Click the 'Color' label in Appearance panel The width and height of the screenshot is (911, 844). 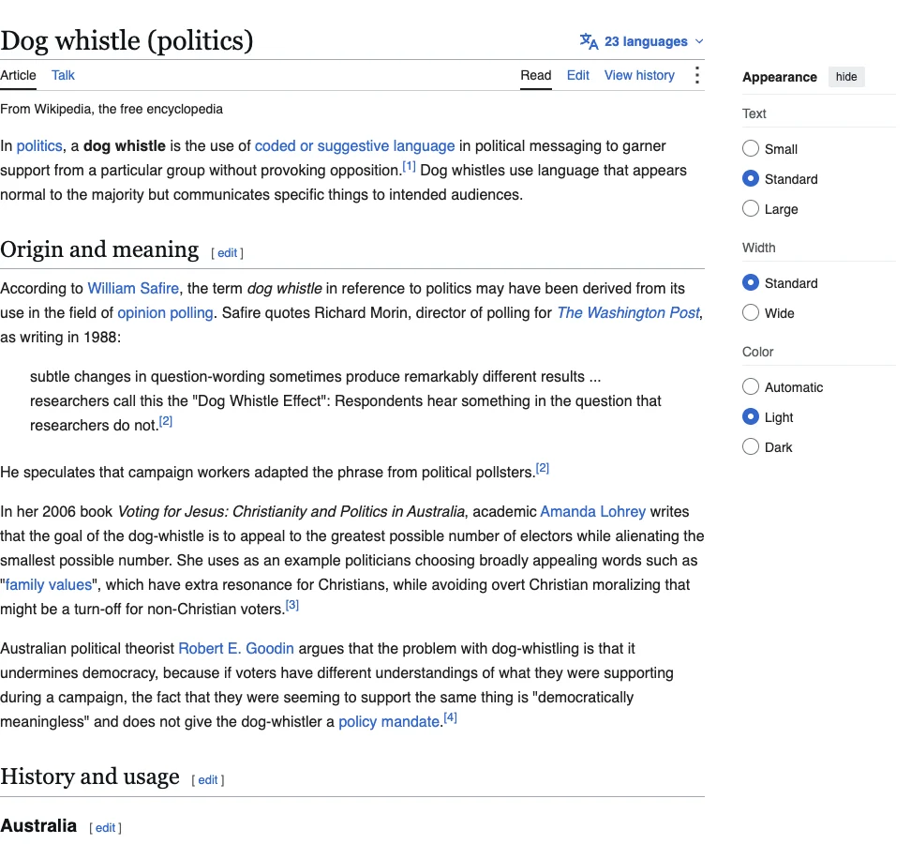[757, 353]
